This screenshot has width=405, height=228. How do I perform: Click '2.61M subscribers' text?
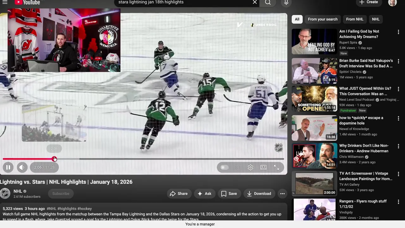(27, 197)
